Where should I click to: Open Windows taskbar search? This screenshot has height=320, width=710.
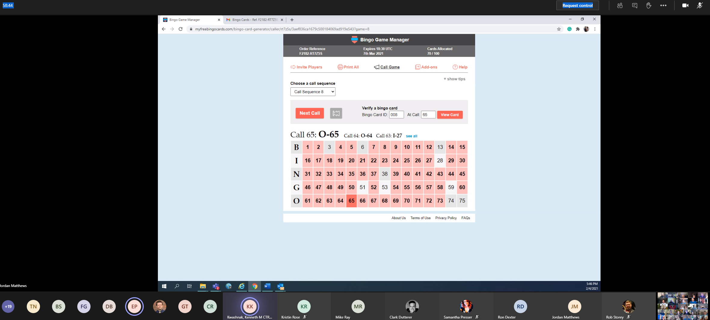tap(177, 286)
